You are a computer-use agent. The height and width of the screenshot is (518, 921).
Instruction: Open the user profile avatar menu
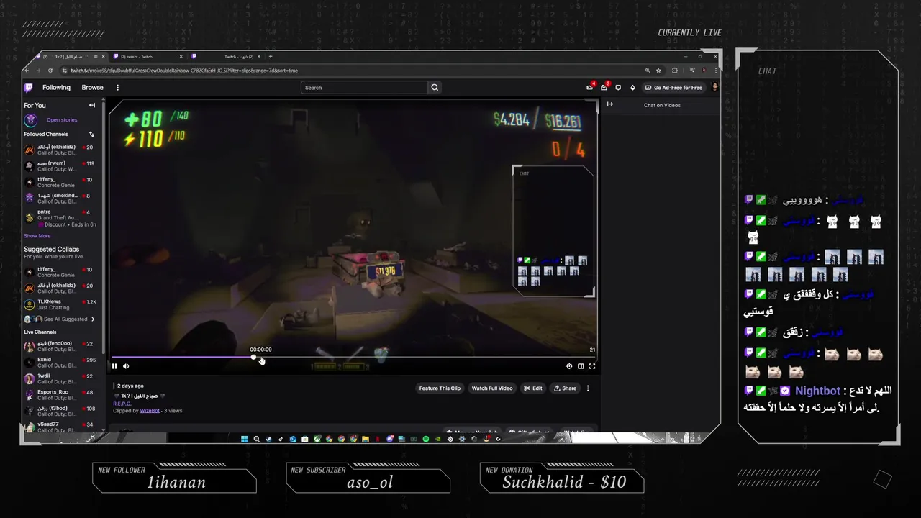tap(714, 88)
